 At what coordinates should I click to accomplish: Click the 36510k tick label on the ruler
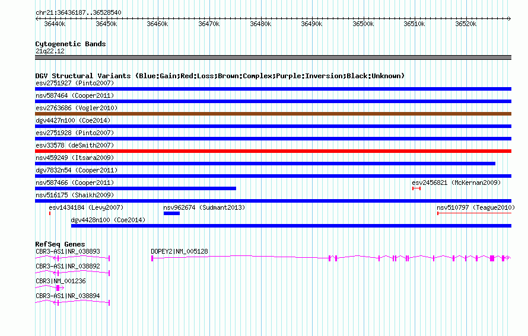(x=414, y=24)
